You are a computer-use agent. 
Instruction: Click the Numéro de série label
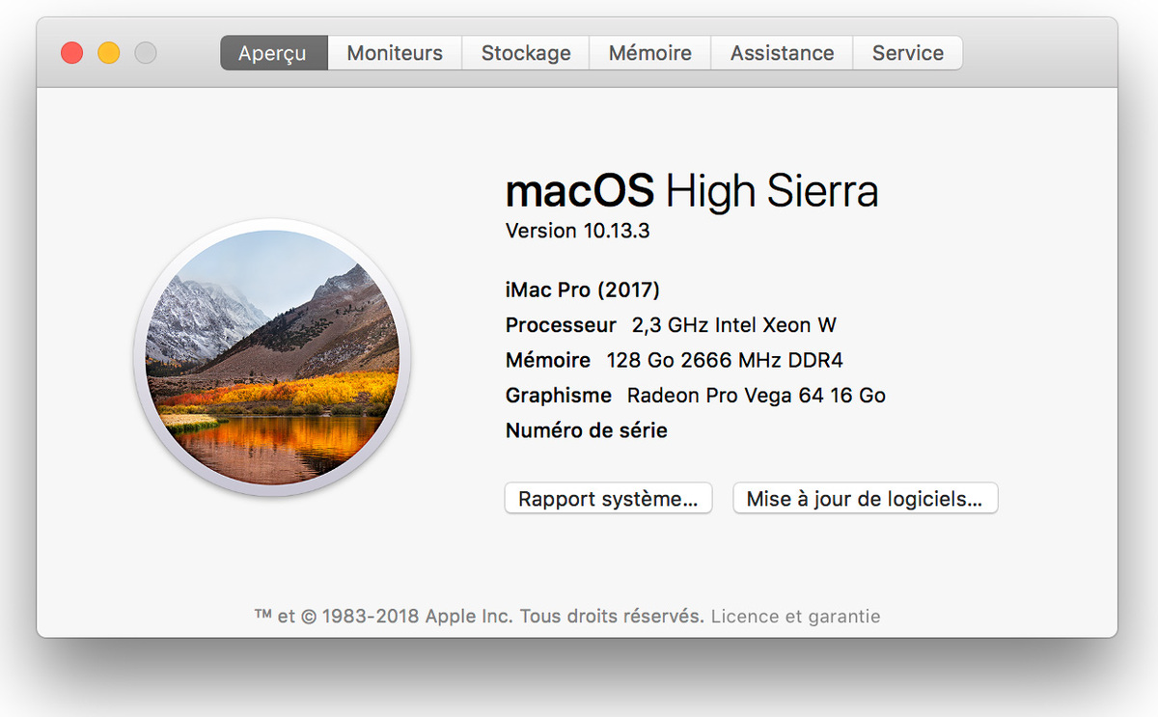tap(587, 430)
